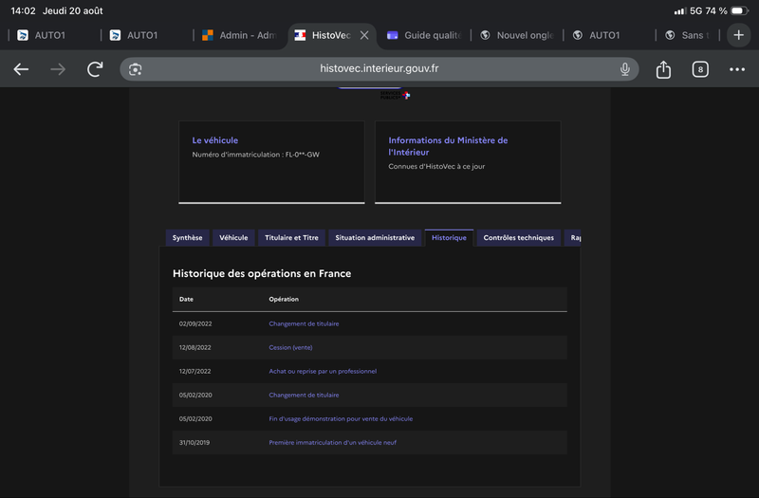
Task: Go forward with the forward arrow
Action: click(x=58, y=69)
